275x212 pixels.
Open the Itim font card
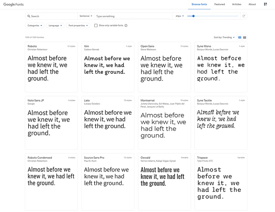(x=108, y=67)
